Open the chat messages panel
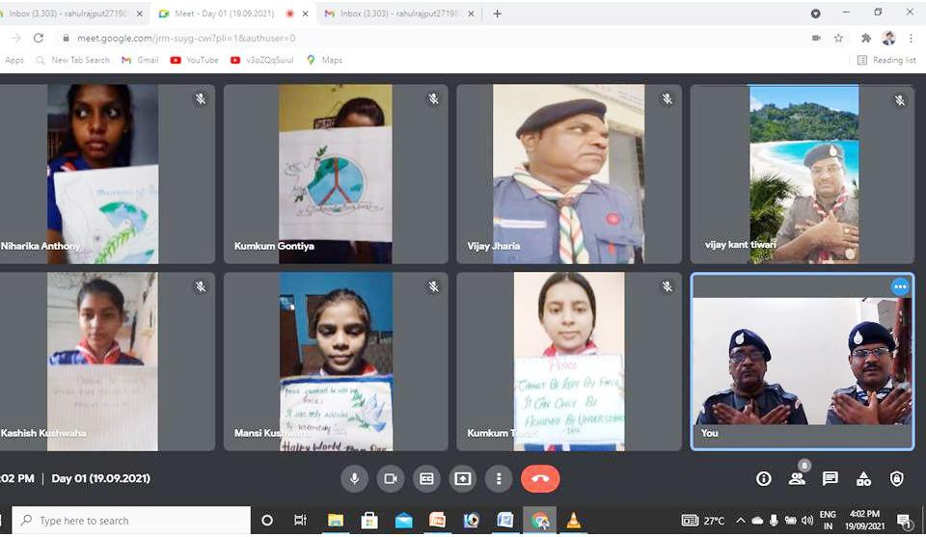The image size is (926, 537). pyautogui.click(x=830, y=478)
